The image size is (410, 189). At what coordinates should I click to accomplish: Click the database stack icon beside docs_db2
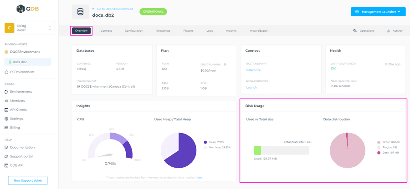coord(80,12)
